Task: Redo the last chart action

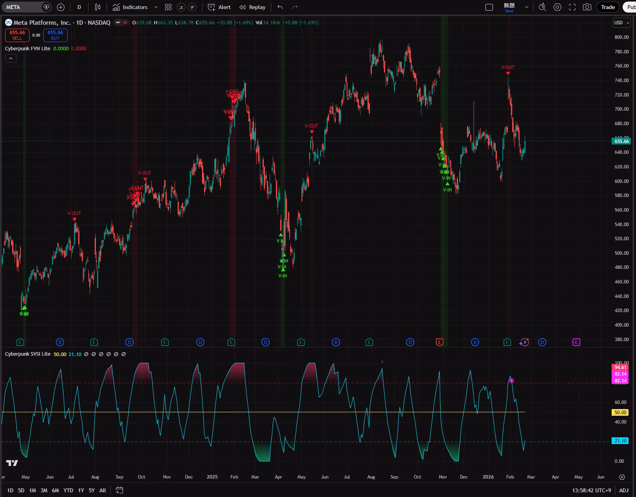Action: (295, 7)
